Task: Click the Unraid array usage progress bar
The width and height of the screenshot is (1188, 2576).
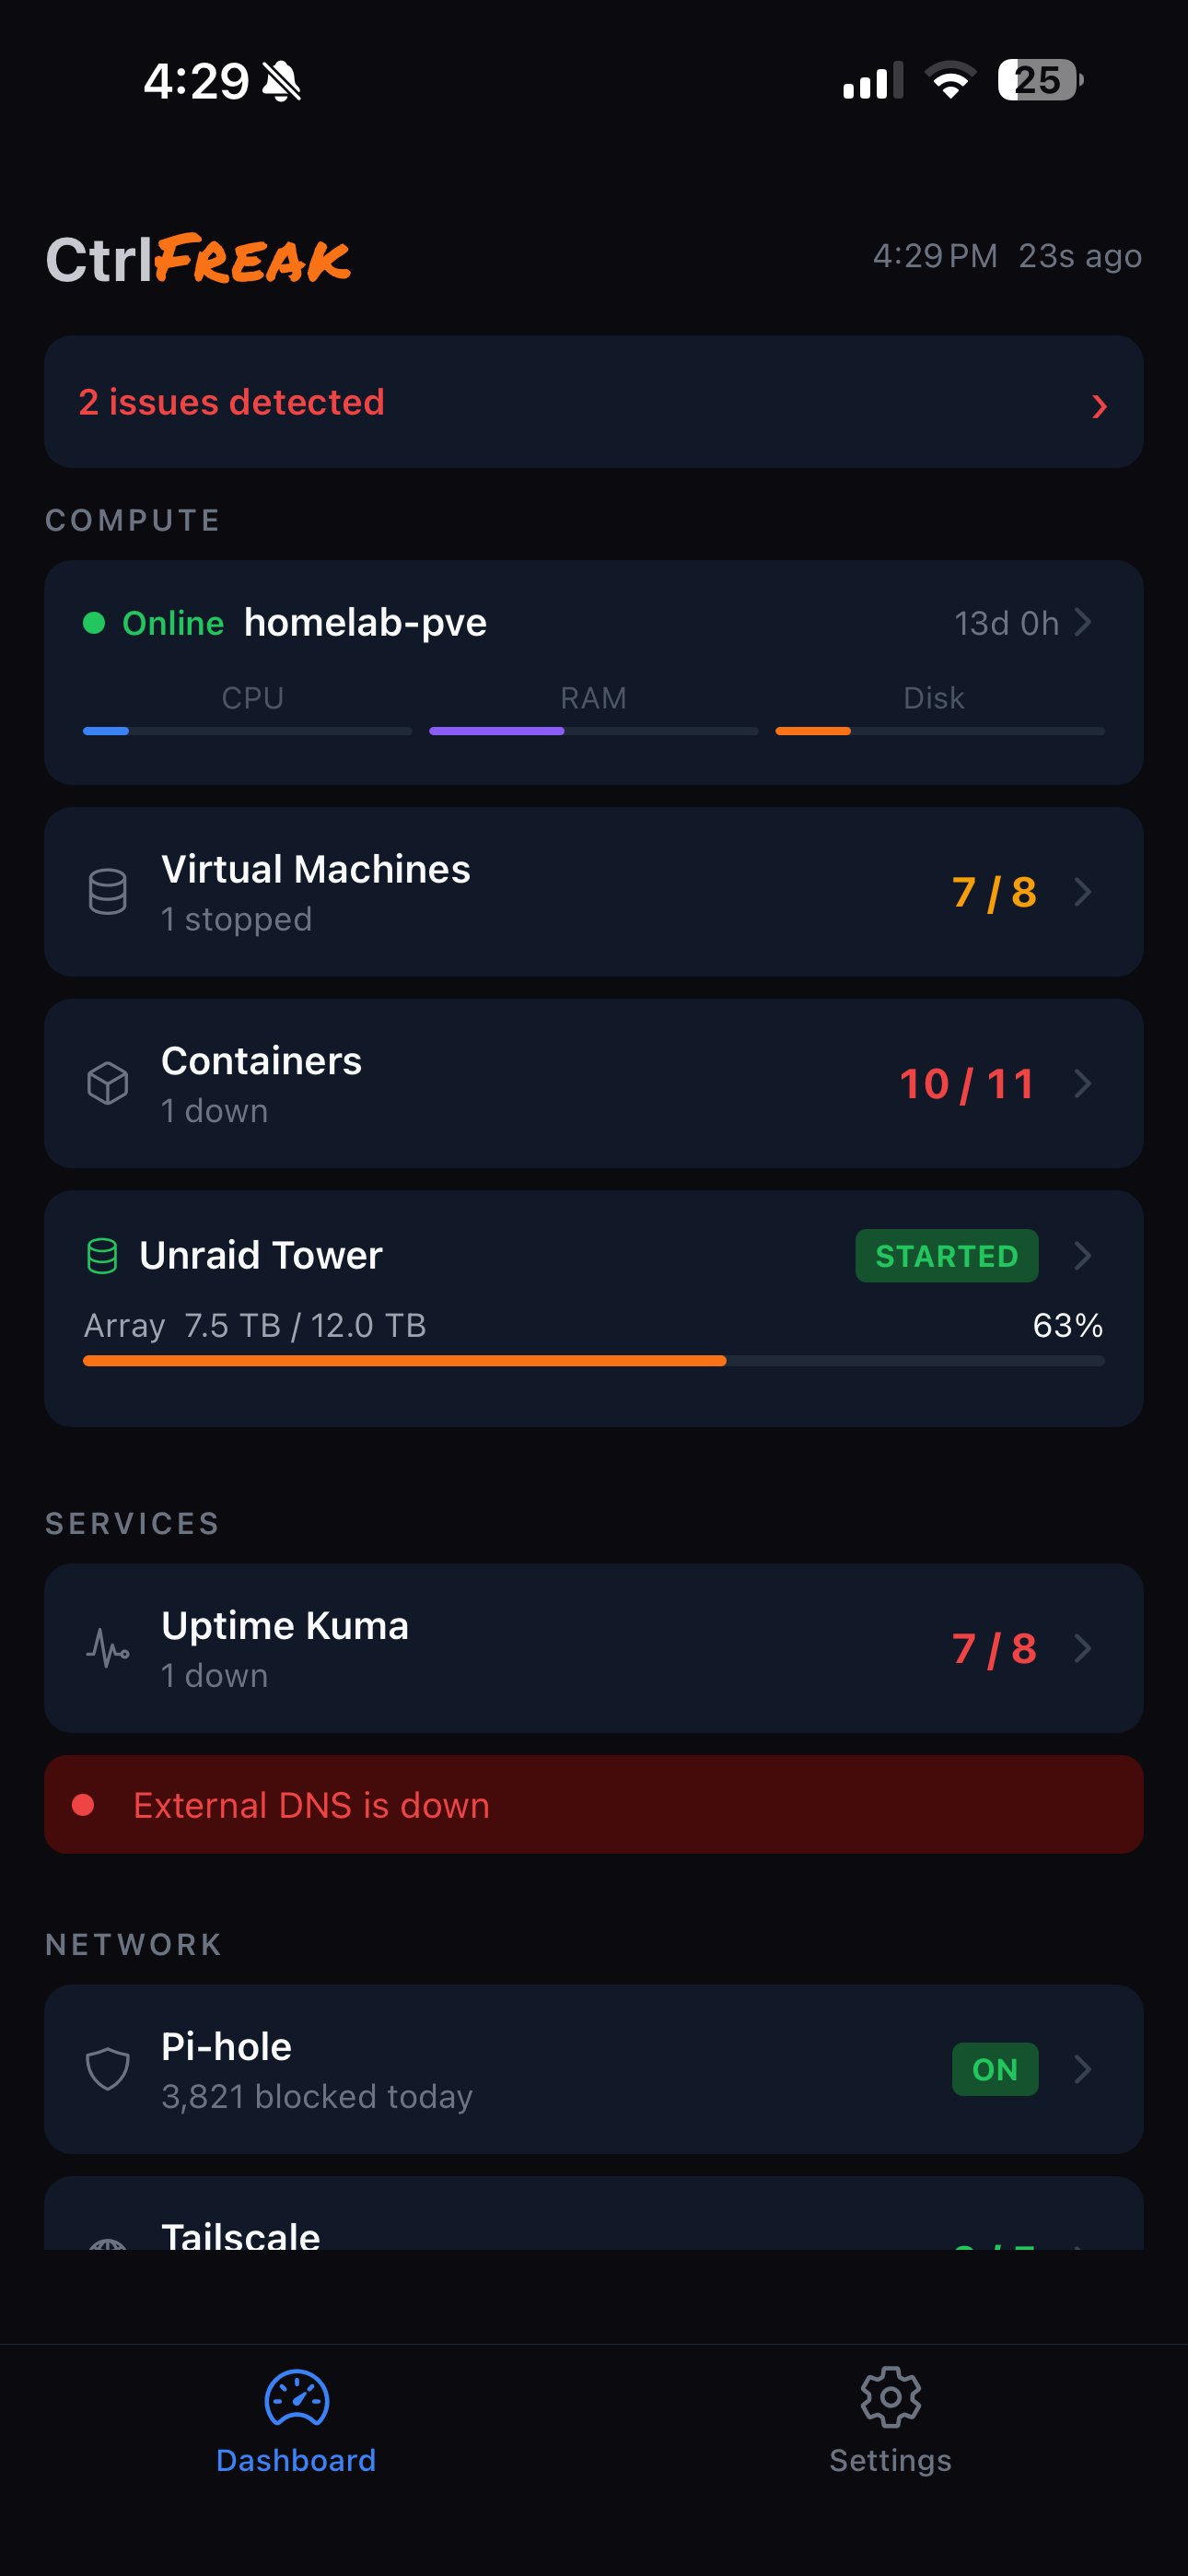Action: [x=594, y=1361]
